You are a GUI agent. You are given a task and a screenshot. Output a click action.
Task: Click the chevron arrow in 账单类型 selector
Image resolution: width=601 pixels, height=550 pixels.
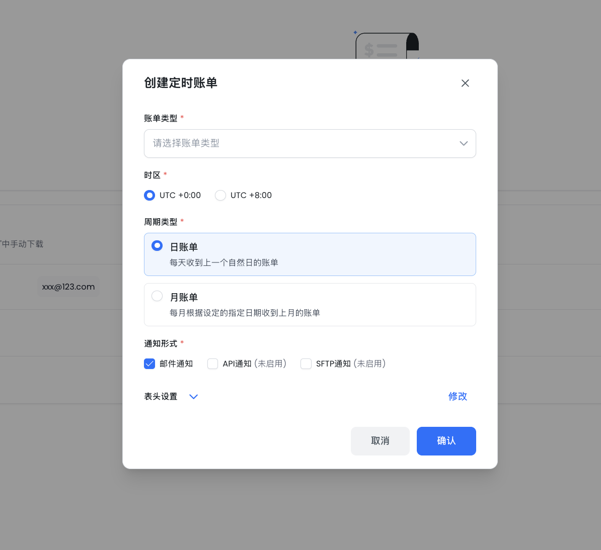pos(464,144)
